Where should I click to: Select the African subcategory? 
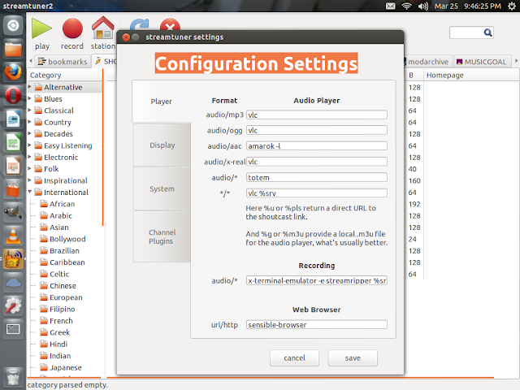pyautogui.click(x=62, y=204)
